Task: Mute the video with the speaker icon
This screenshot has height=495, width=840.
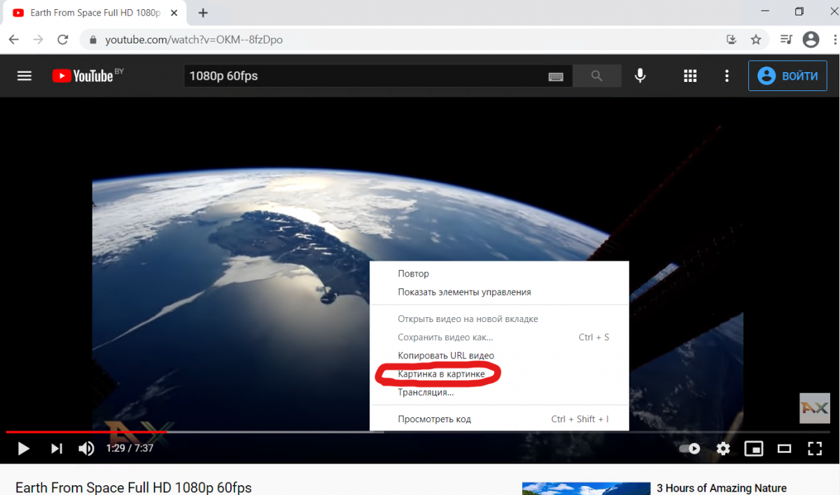Action: pyautogui.click(x=86, y=448)
